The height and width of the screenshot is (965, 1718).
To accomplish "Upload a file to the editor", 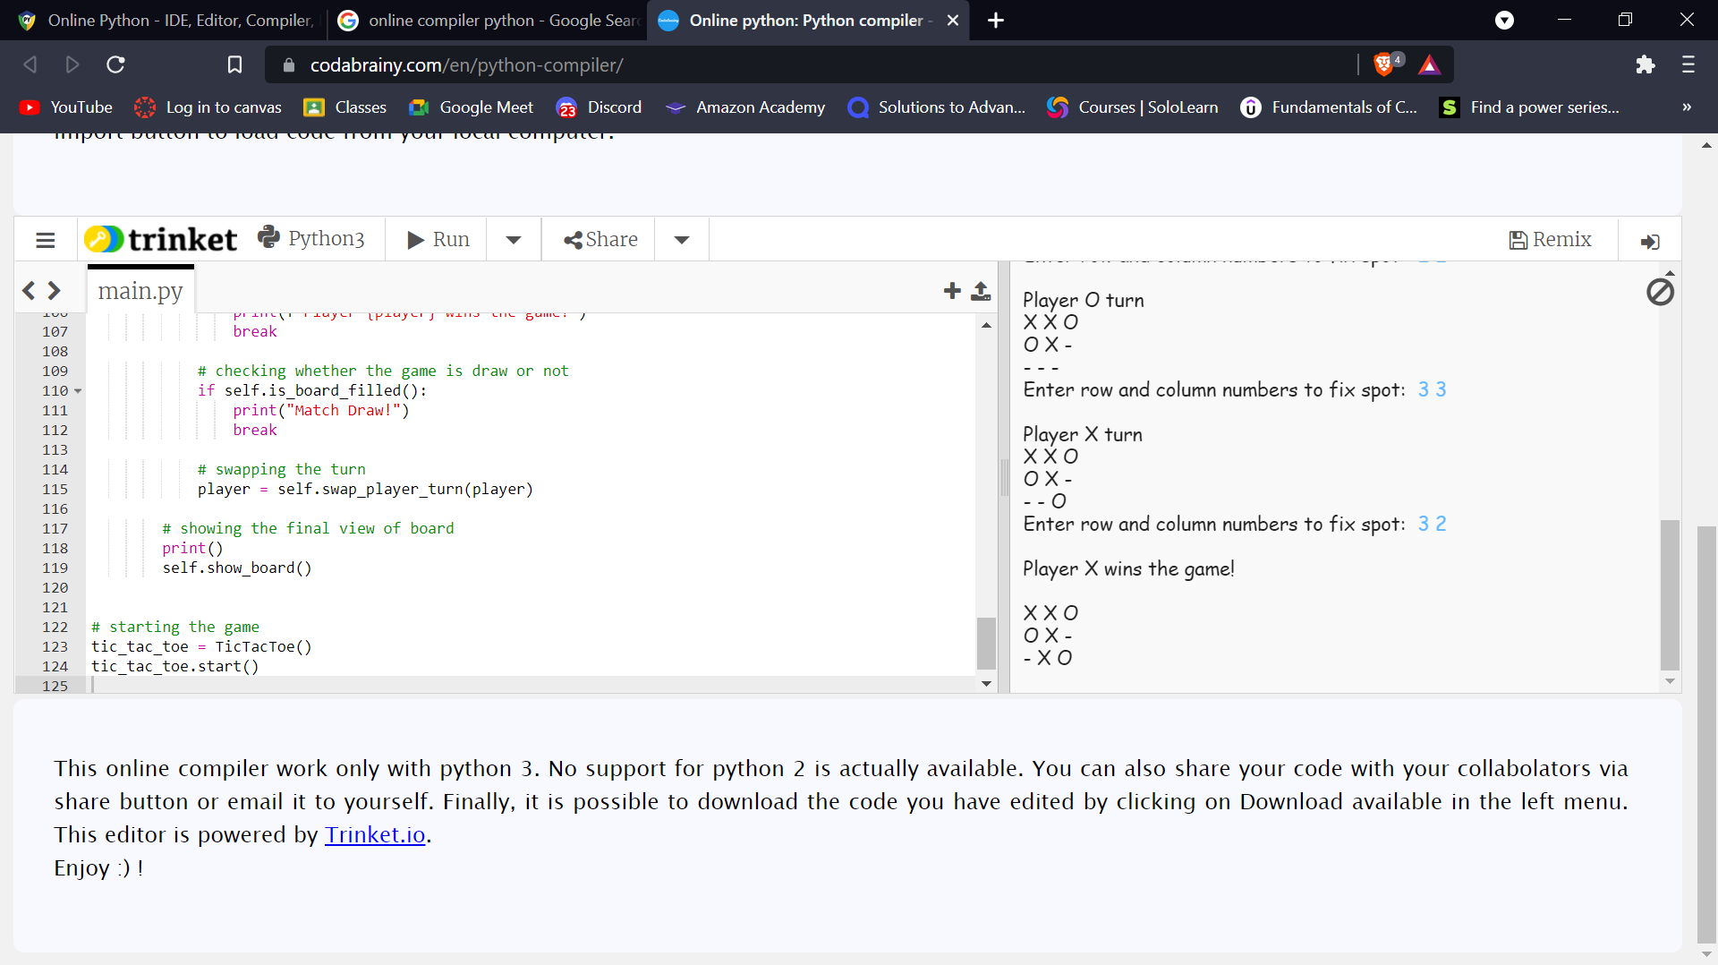I will (x=981, y=290).
